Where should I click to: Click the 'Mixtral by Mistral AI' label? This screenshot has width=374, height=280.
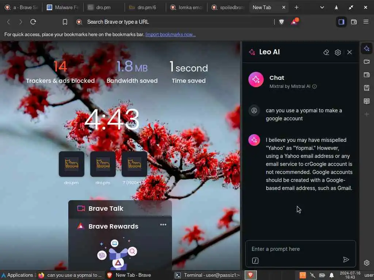pos(290,86)
